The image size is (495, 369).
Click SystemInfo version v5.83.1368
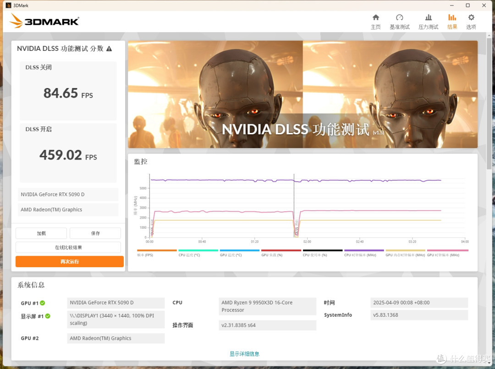point(419,315)
